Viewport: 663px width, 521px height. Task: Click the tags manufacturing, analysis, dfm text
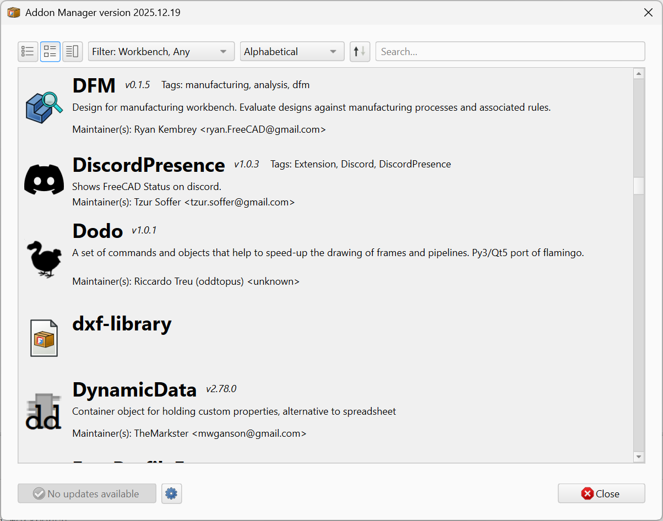(236, 85)
